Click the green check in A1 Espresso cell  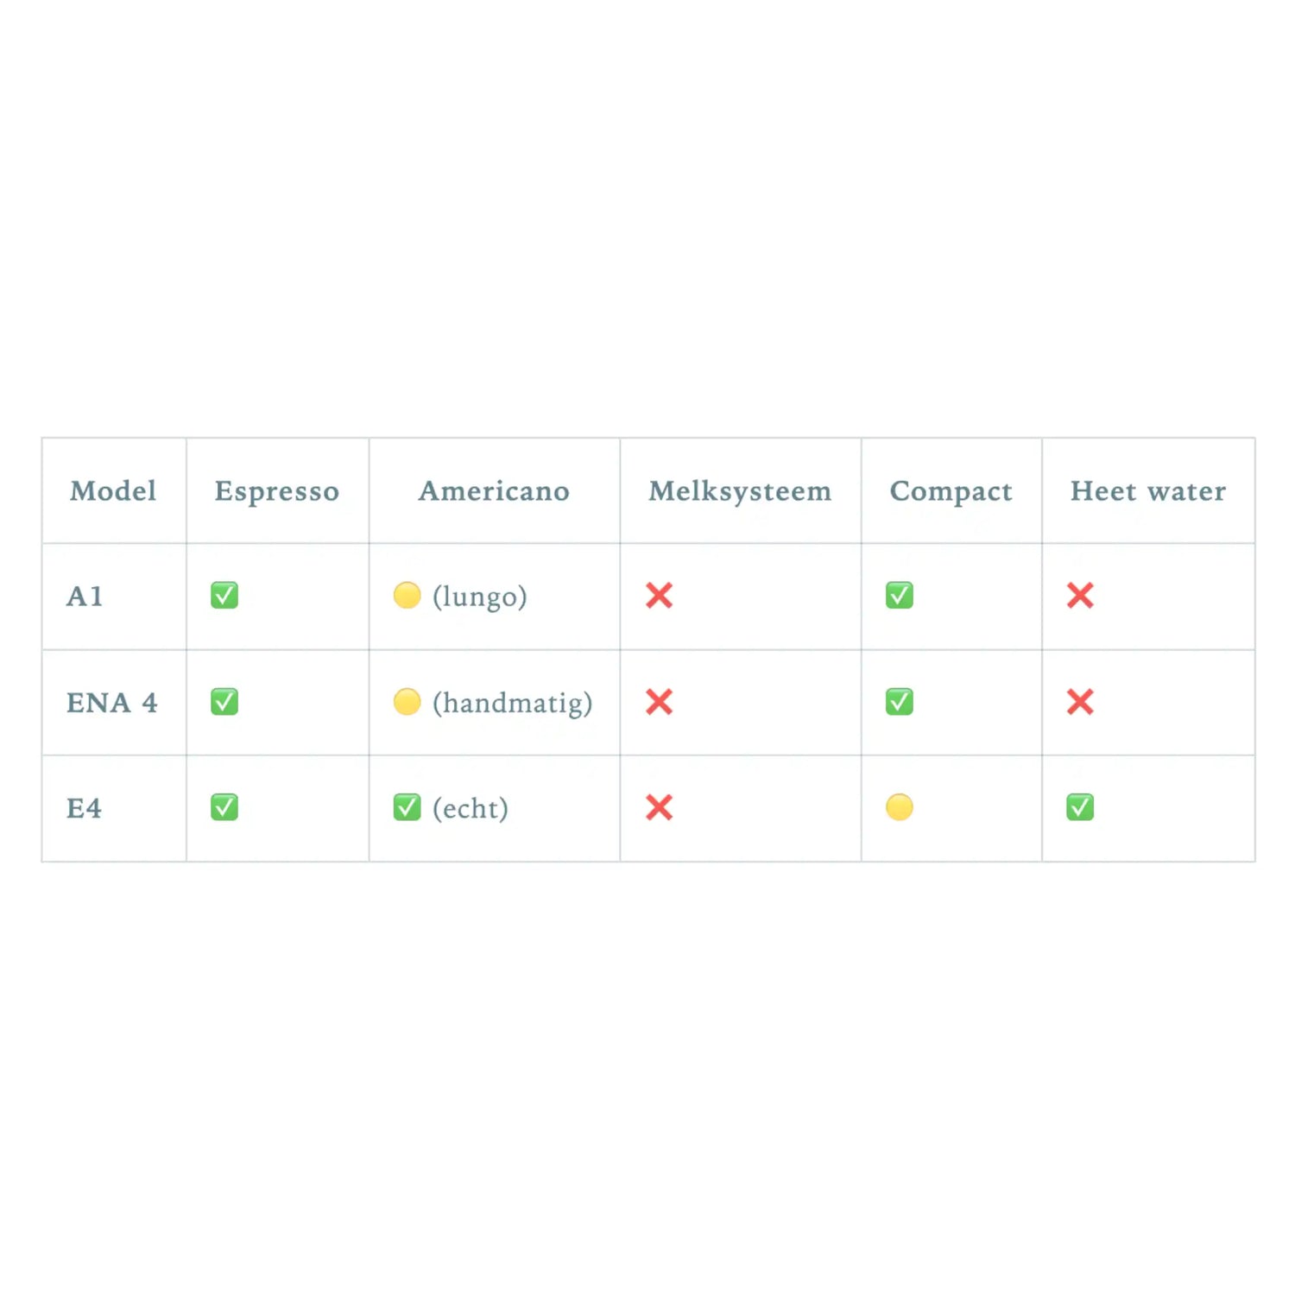224,596
